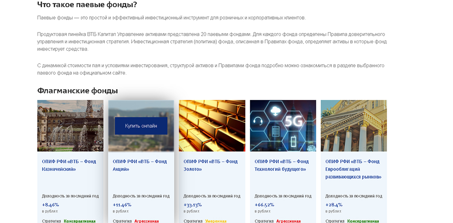Click the "Флагманские фонды" heading

coord(77,91)
